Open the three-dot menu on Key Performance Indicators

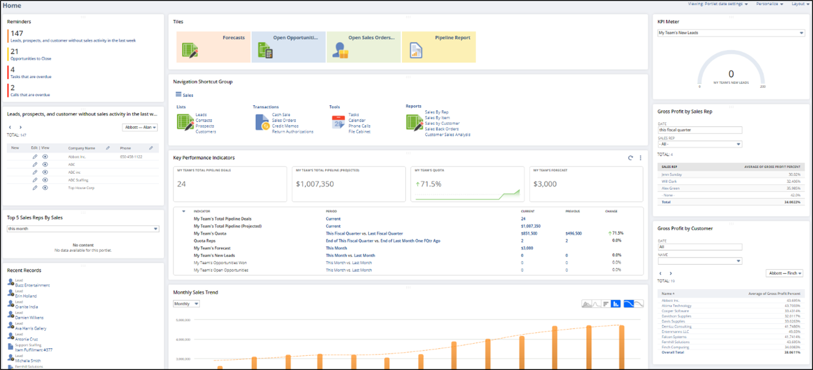point(640,157)
